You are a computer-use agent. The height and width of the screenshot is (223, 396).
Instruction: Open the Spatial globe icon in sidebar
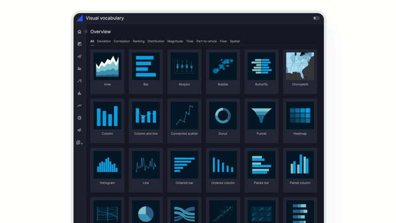point(79,118)
